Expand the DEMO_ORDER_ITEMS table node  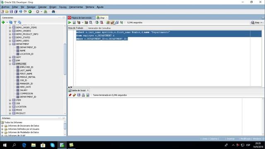(10, 28)
